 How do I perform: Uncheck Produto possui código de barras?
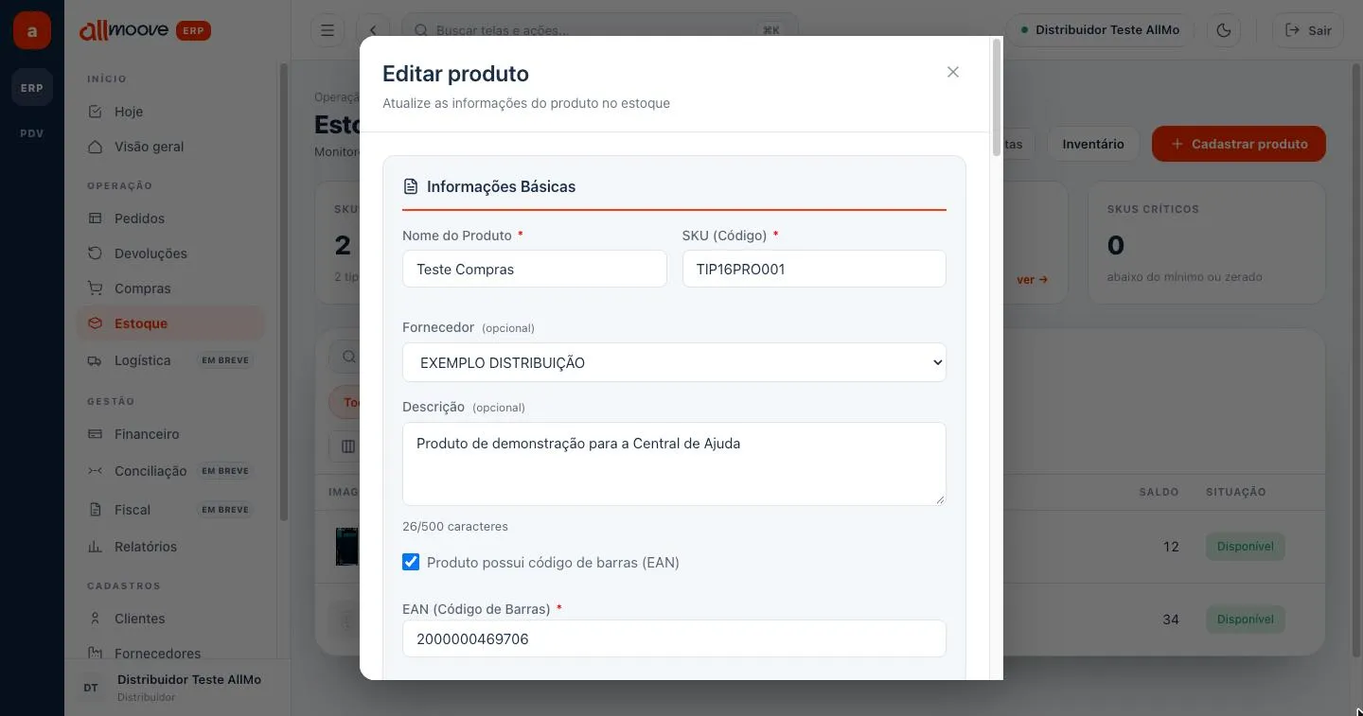[x=411, y=562]
